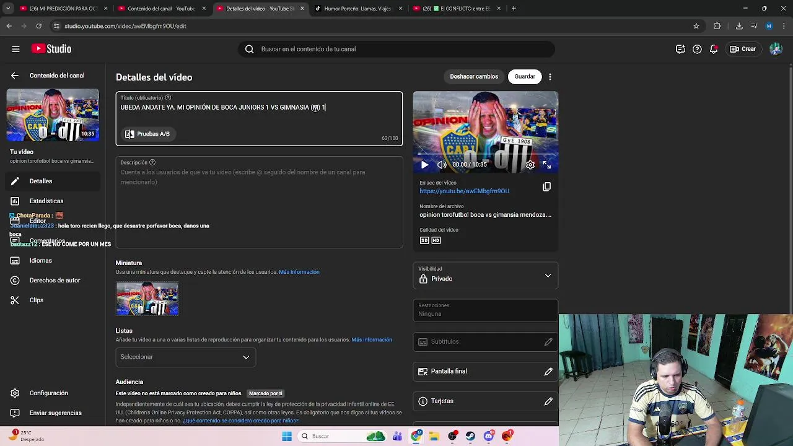Switch to the Humor Porteño browser tab
Image resolution: width=793 pixels, height=446 pixels.
point(357,9)
